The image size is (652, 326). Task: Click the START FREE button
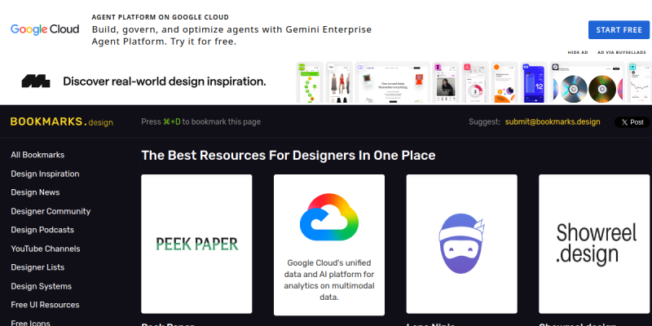[x=619, y=30]
